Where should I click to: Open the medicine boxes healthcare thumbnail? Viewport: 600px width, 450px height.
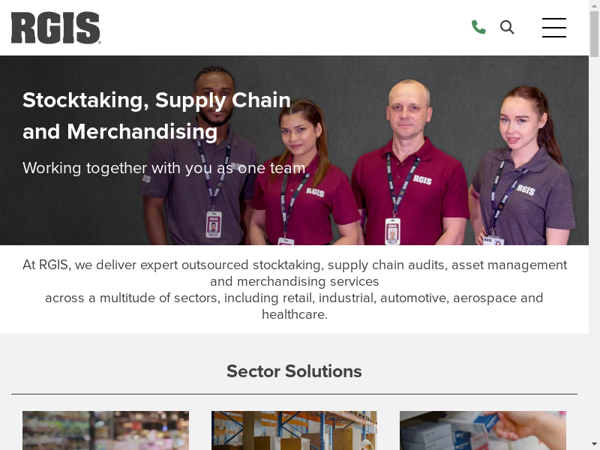click(483, 430)
